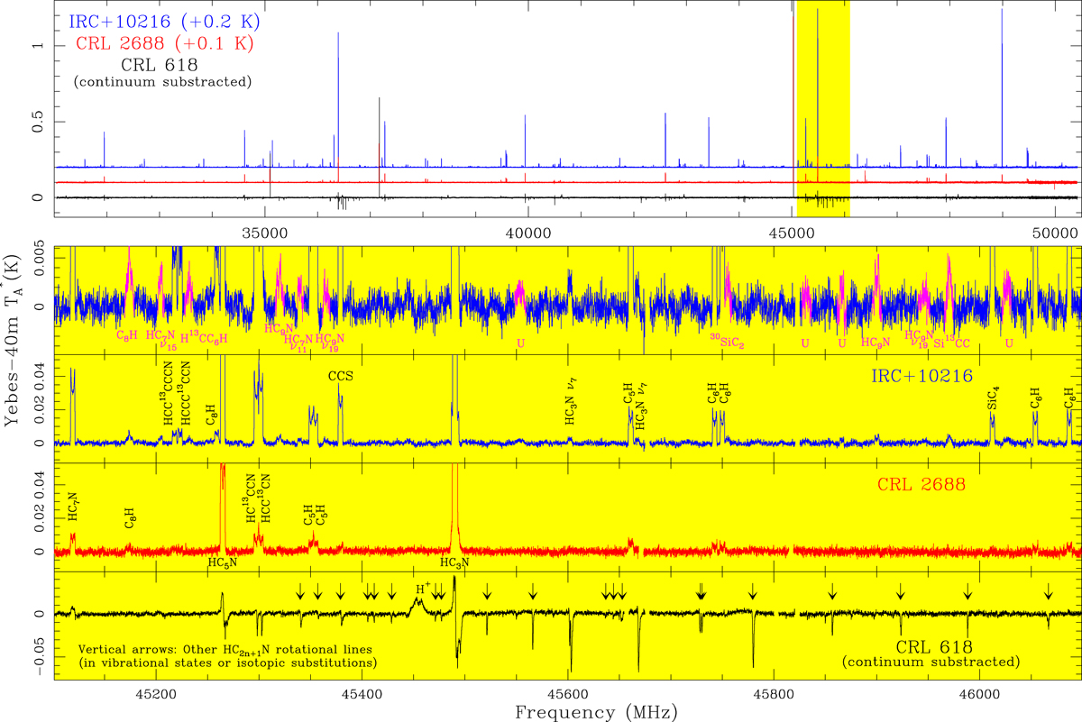1082x722 pixels.
Task: Click the rightmost vertical arrow in the bottom panel
Action: (1049, 591)
